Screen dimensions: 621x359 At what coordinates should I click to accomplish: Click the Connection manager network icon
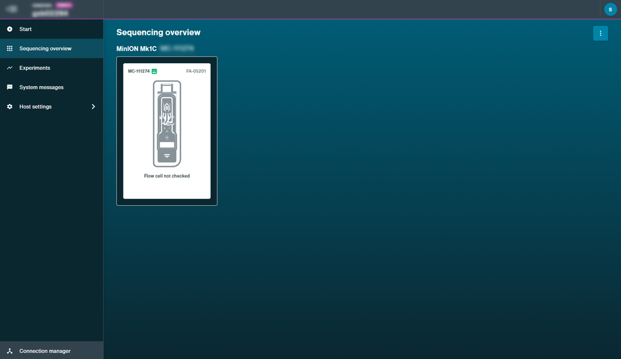click(x=9, y=351)
